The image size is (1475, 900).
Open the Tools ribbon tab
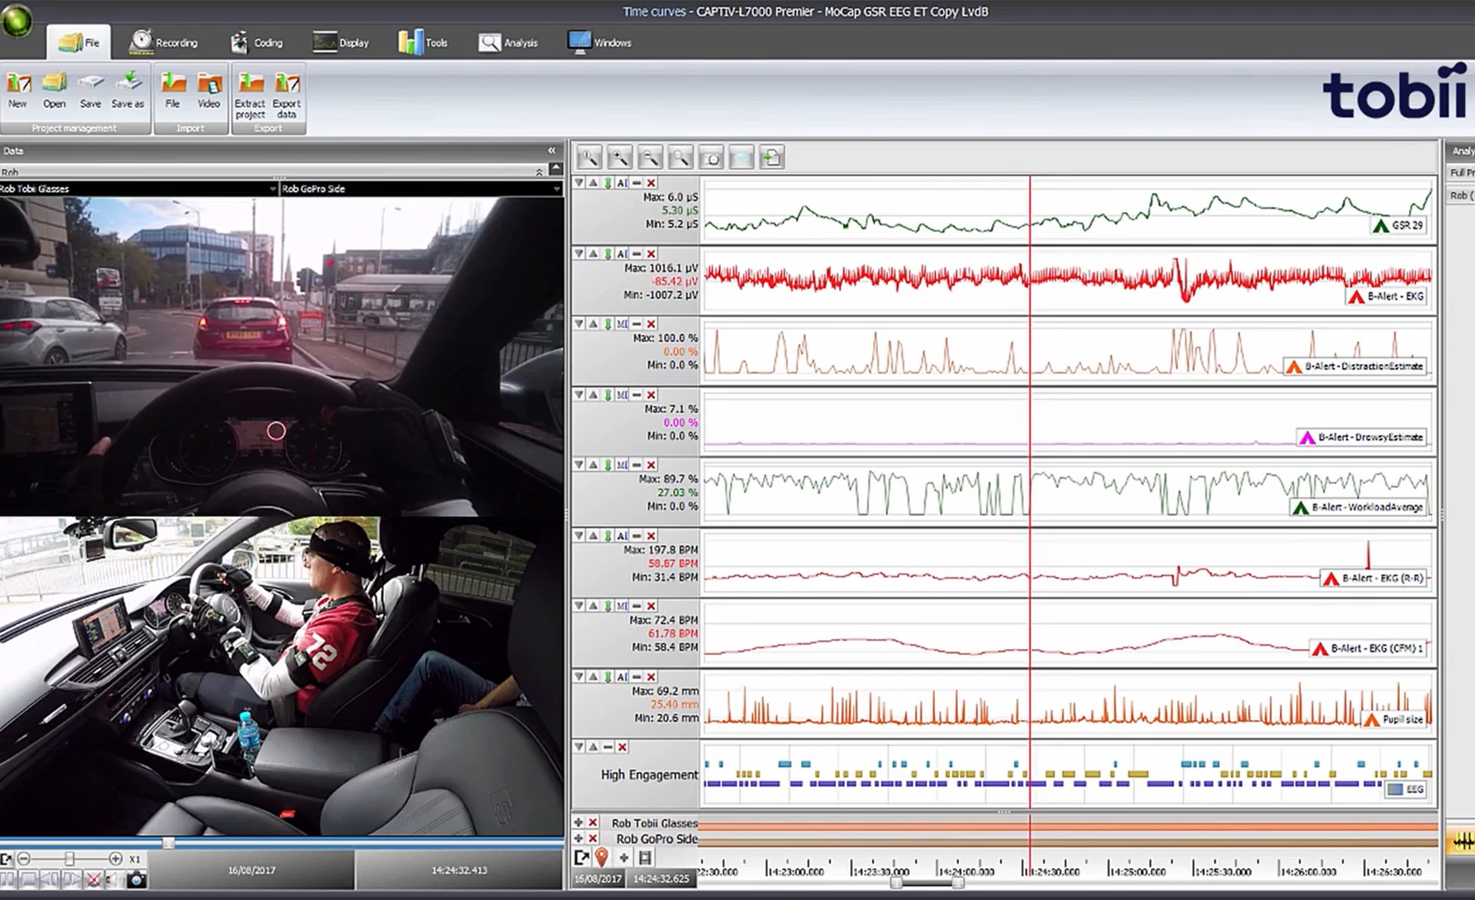click(x=423, y=42)
